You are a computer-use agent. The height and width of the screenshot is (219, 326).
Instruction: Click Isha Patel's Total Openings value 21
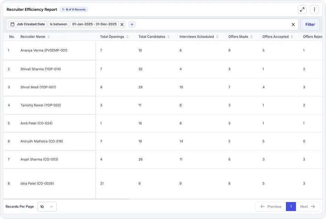102,184
